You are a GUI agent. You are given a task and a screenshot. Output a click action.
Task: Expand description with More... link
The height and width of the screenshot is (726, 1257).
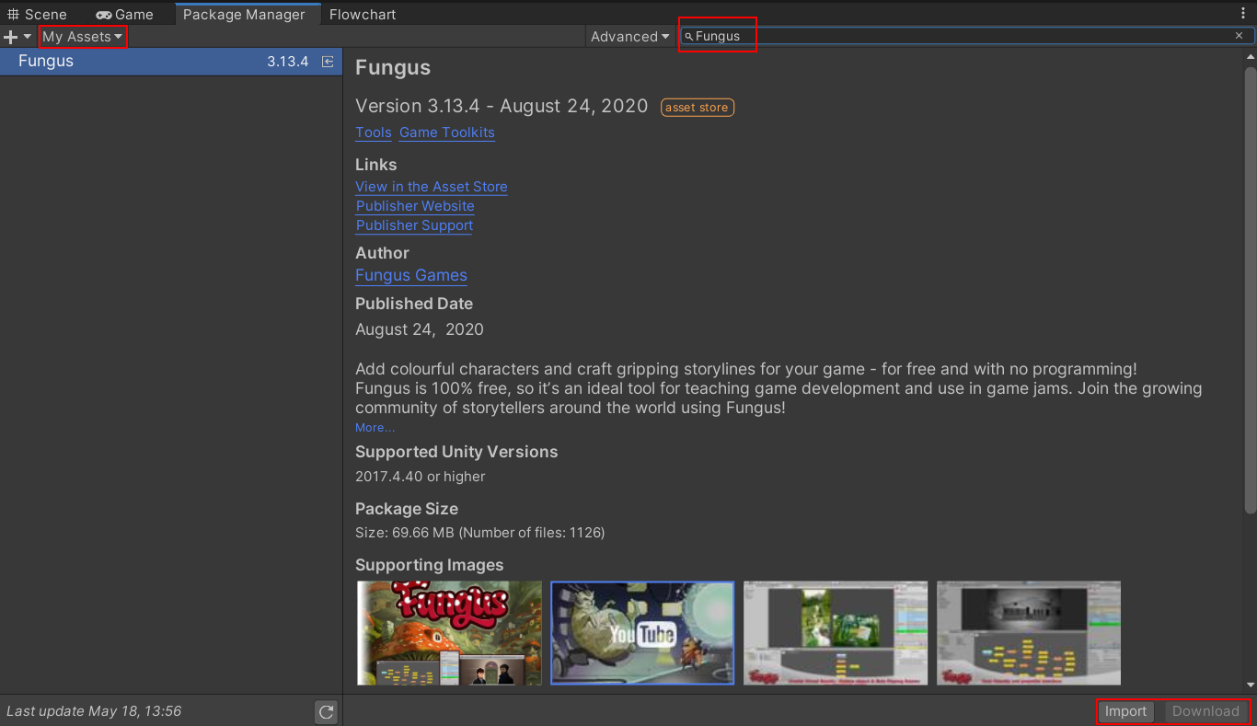(375, 428)
